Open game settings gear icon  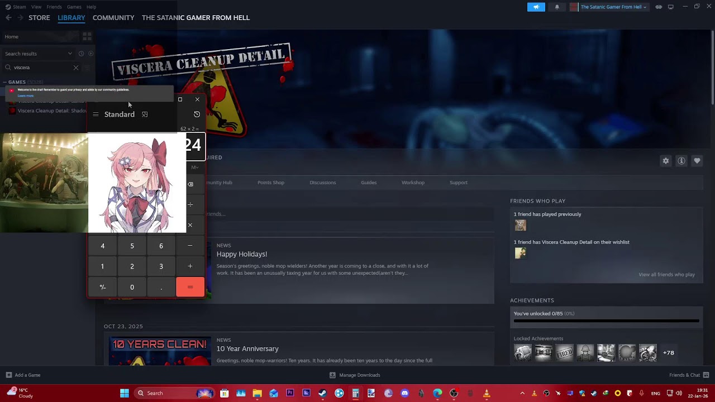click(666, 161)
